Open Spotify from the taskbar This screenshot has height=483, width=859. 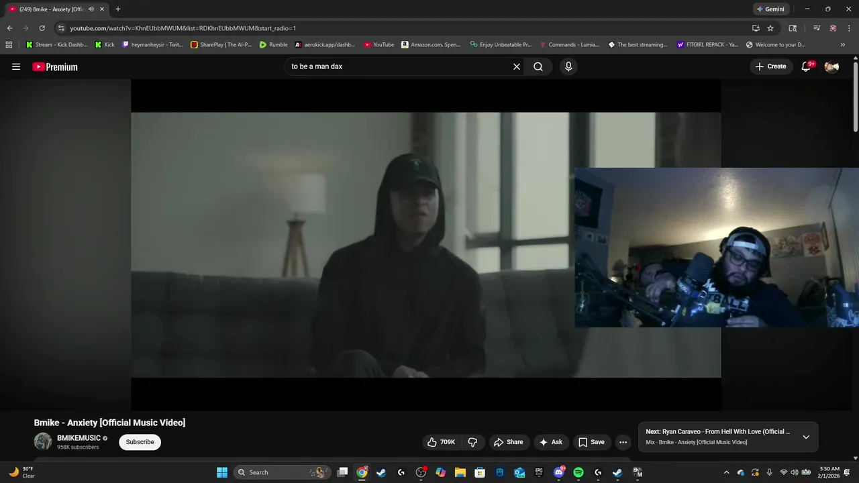(x=578, y=472)
